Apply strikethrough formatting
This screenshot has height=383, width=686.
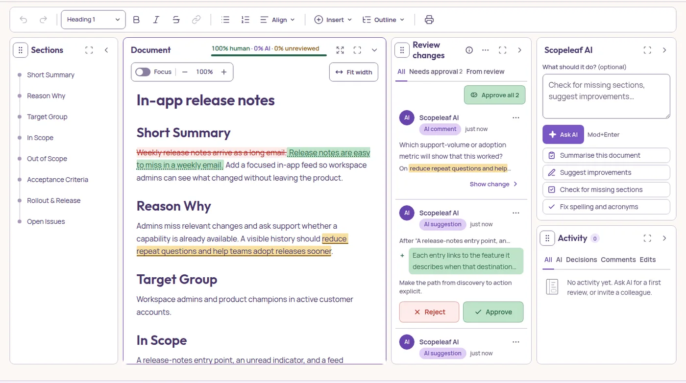[x=176, y=20]
